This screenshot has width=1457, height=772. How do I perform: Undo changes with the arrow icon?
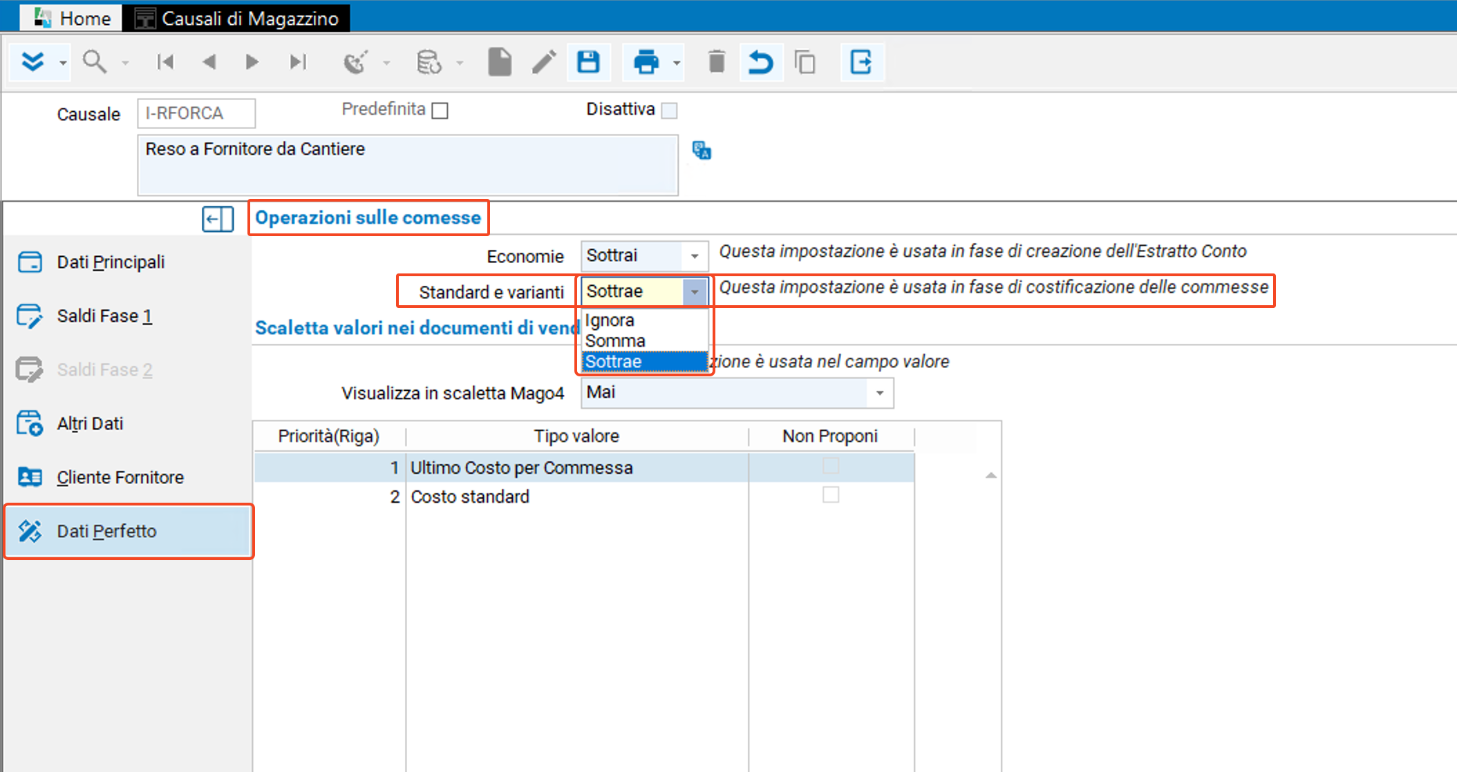tap(760, 62)
